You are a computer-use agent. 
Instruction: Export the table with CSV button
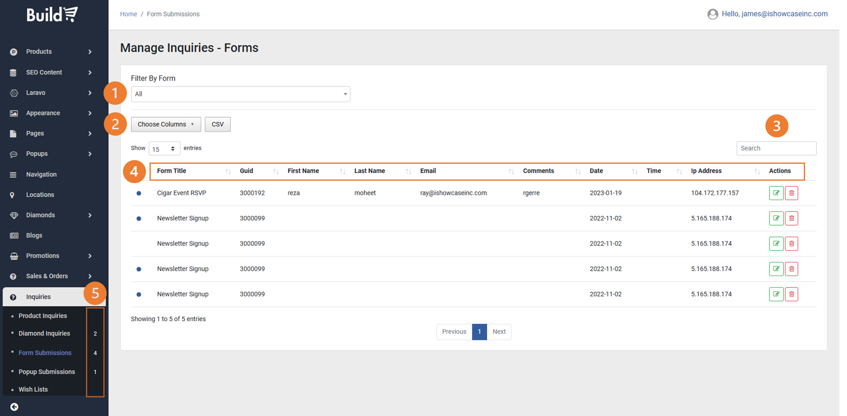[x=217, y=124]
